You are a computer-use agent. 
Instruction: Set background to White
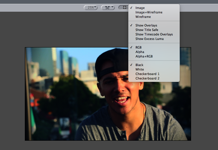[x=154, y=69]
